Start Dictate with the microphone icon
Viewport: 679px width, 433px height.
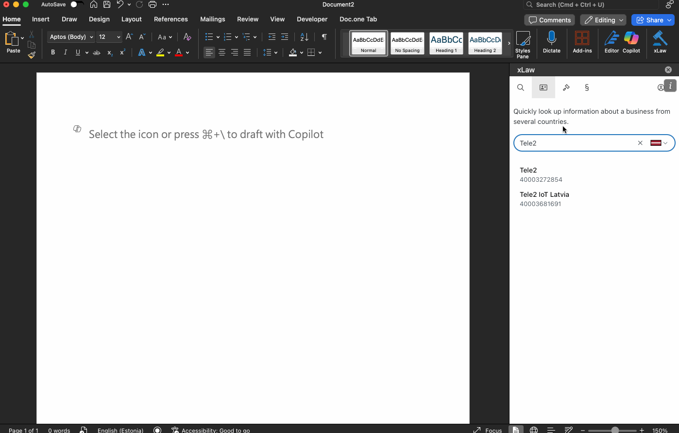point(551,42)
